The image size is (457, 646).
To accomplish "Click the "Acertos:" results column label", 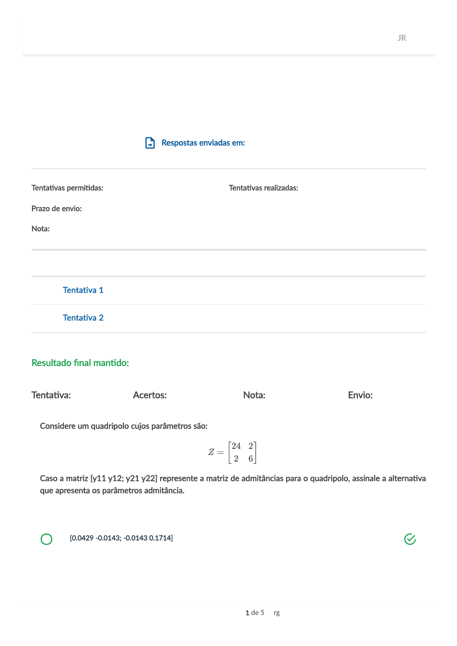I will tap(150, 395).
